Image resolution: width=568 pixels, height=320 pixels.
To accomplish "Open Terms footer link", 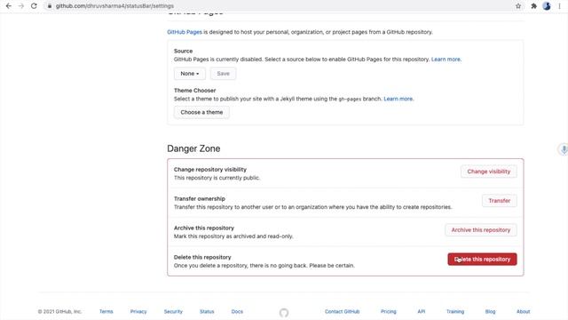I will pos(106,311).
